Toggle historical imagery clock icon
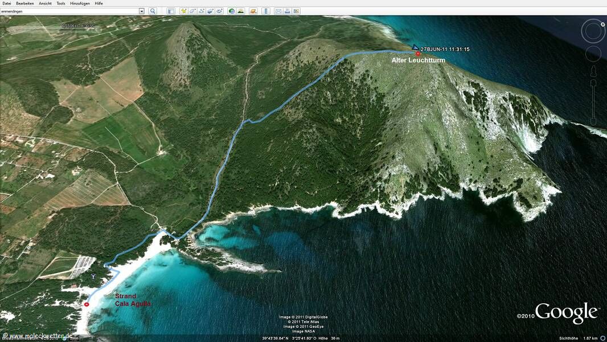The image size is (607, 342). tap(232, 11)
